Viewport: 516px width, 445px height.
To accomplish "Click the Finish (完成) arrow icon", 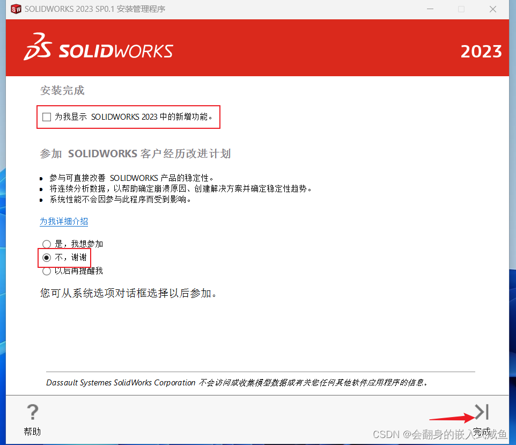I will pos(482,412).
